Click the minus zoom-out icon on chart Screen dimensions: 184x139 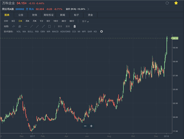85,126
